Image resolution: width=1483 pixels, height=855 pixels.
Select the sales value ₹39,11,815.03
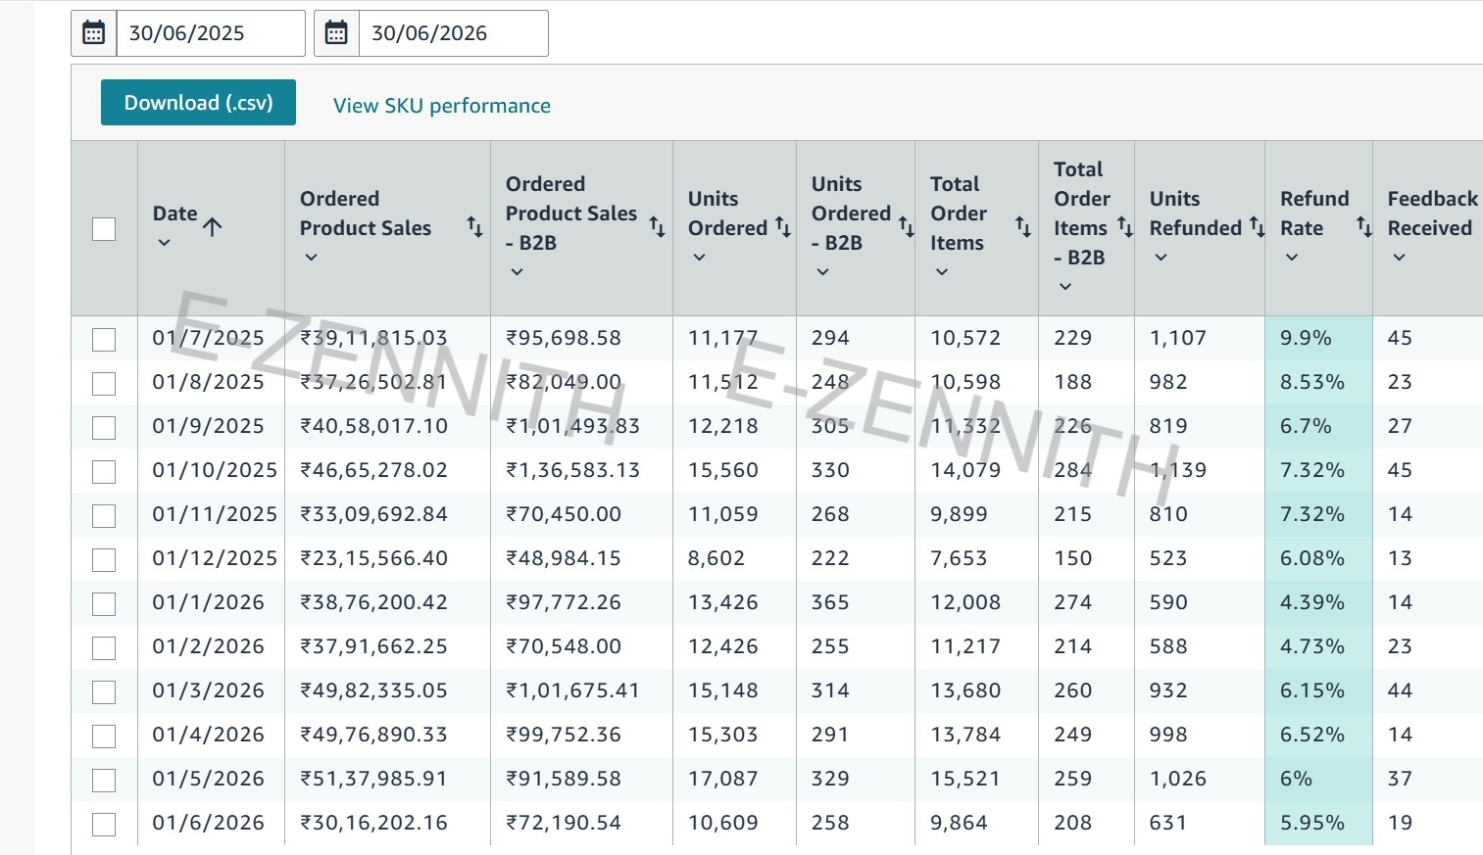coord(373,338)
